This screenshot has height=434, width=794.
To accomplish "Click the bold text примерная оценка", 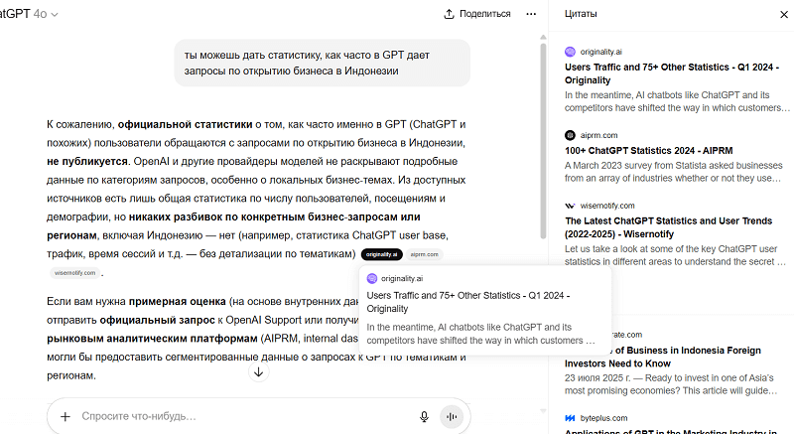I will pyautogui.click(x=178, y=301).
